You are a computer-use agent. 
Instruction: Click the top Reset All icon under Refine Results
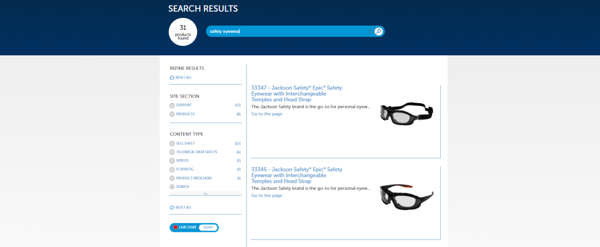(172, 77)
